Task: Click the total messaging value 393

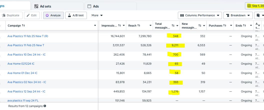Action: (176, 82)
